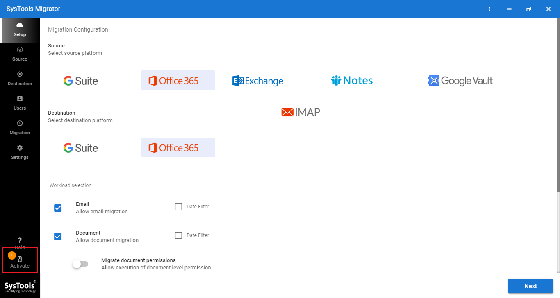Select Notes as source platform
The height and width of the screenshot is (298, 560).
(352, 81)
